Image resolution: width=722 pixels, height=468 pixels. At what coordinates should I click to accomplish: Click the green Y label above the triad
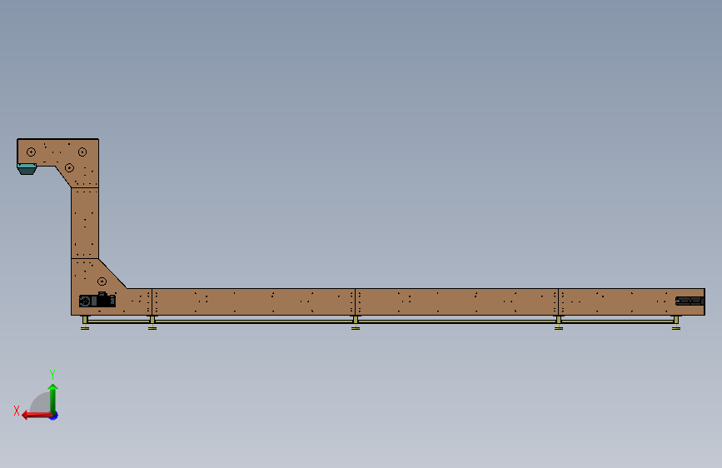tap(52, 374)
